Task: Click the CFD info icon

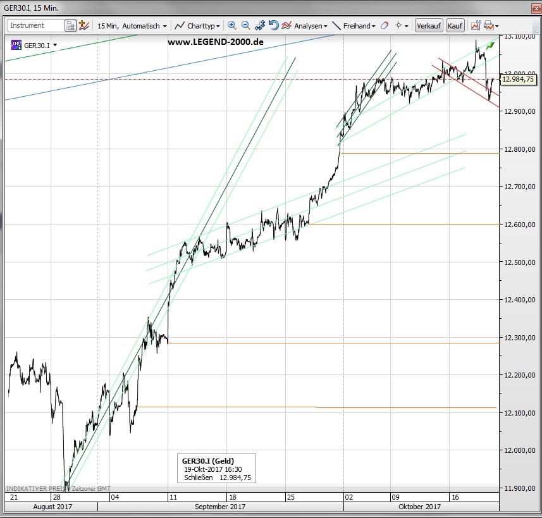Action: click(x=16, y=45)
